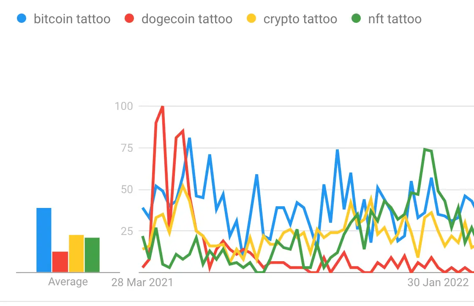
Task: Click the blue bitcoin tattoo legend dot
Action: tap(21, 19)
